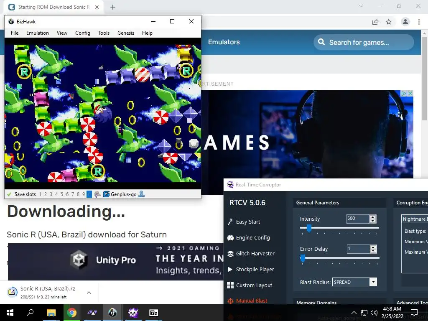
Task: Trigger Manual Blast in RTCV
Action: (x=247, y=301)
